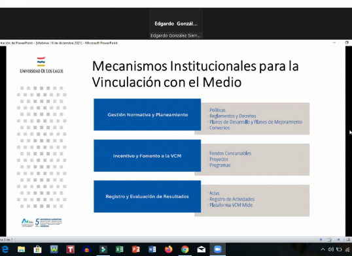Switch to Excel on the taskbar
Viewport: 352px width, 256px height.
click(x=120, y=249)
